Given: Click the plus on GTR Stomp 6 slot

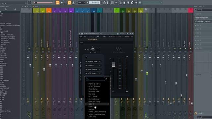Looking at the screenshot, I should [100, 73].
